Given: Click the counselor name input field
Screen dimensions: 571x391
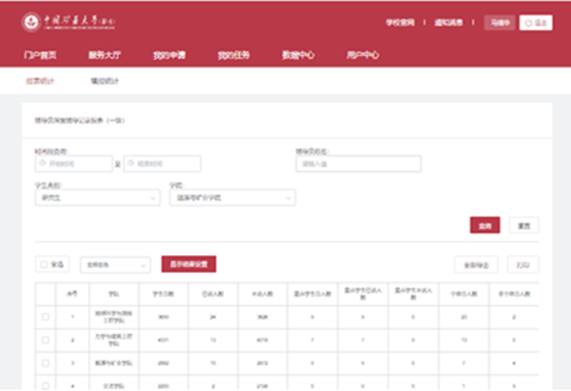Looking at the screenshot, I should pyautogui.click(x=358, y=164).
